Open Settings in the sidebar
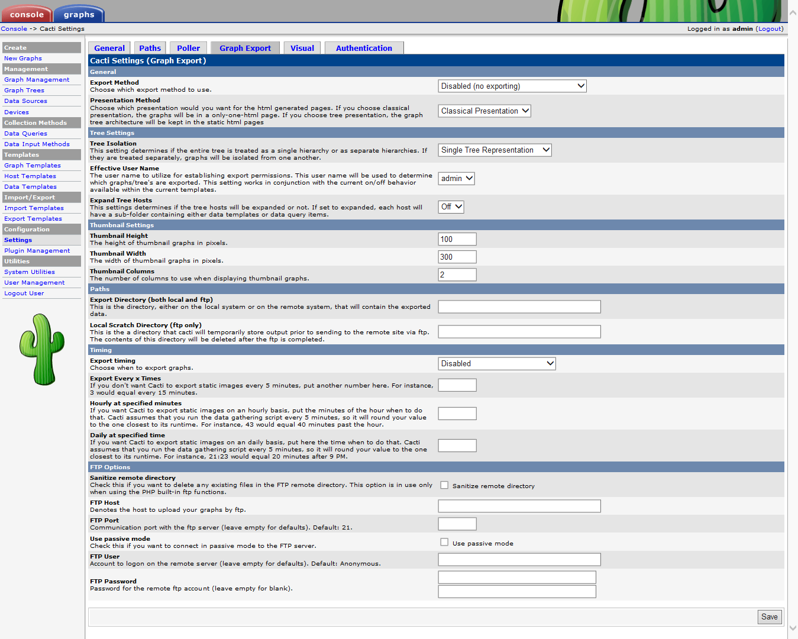Screen dimensions: 798x639 pyautogui.click(x=18, y=240)
